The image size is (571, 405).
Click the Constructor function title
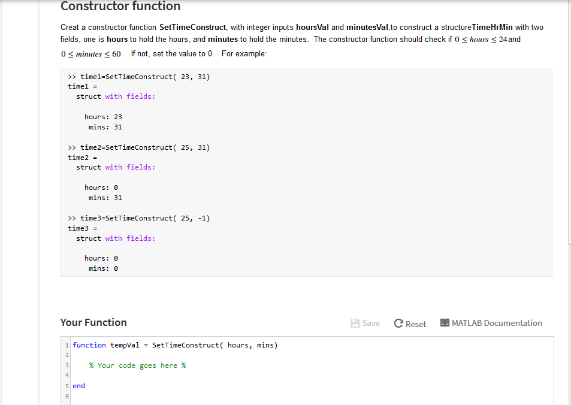click(120, 7)
